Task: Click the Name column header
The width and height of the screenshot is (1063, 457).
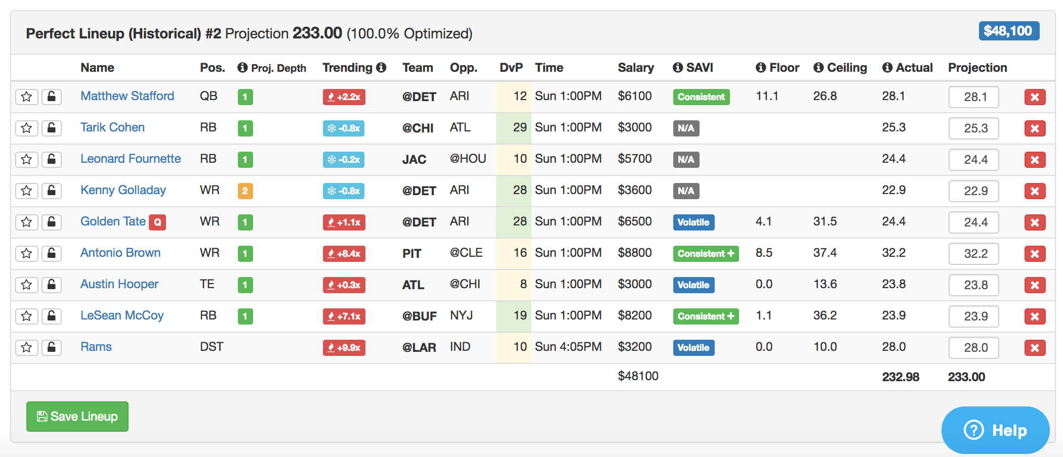Action: coord(97,68)
